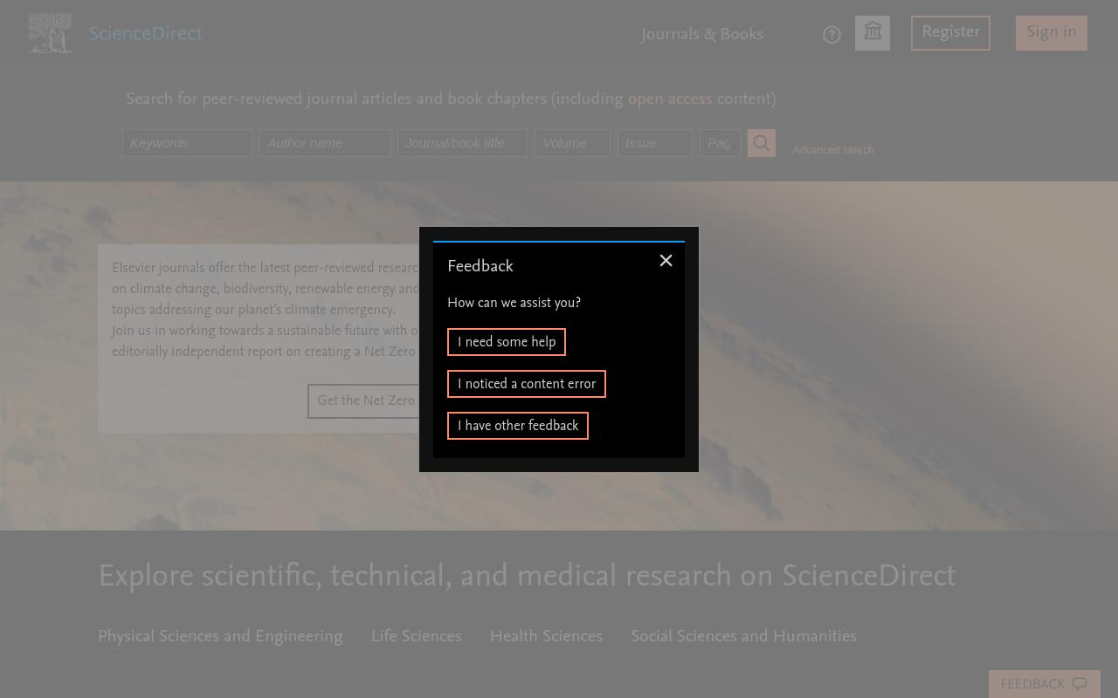Click Get the Net Zero report button

[363, 400]
